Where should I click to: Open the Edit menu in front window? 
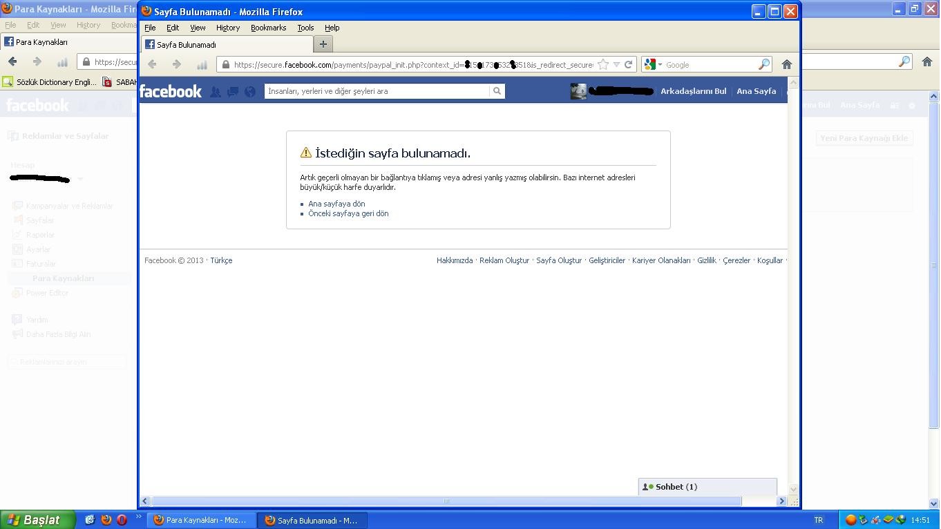tap(173, 28)
